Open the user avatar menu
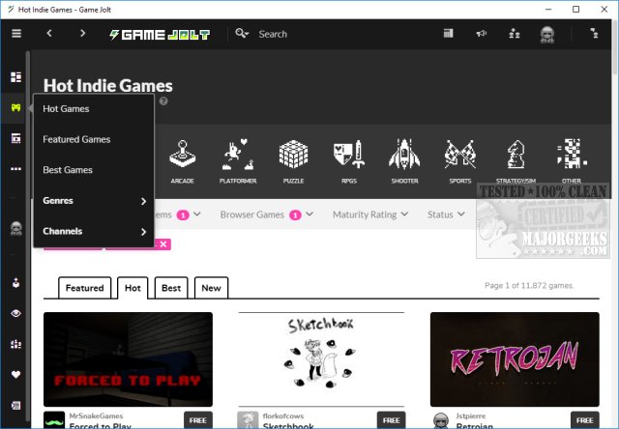This screenshot has height=429, width=619. [546, 35]
